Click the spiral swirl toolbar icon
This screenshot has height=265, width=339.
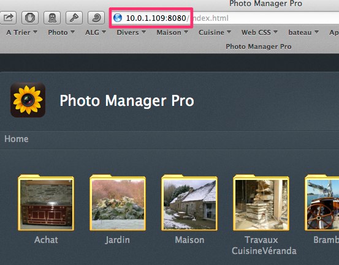tap(96, 18)
